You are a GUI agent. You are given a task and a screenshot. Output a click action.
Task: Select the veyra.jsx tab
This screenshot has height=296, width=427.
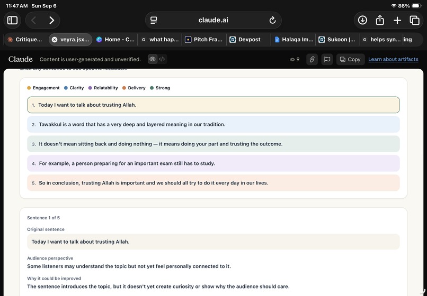click(70, 40)
